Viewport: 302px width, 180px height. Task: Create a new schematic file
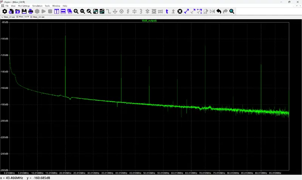pyautogui.click(x=11, y=11)
